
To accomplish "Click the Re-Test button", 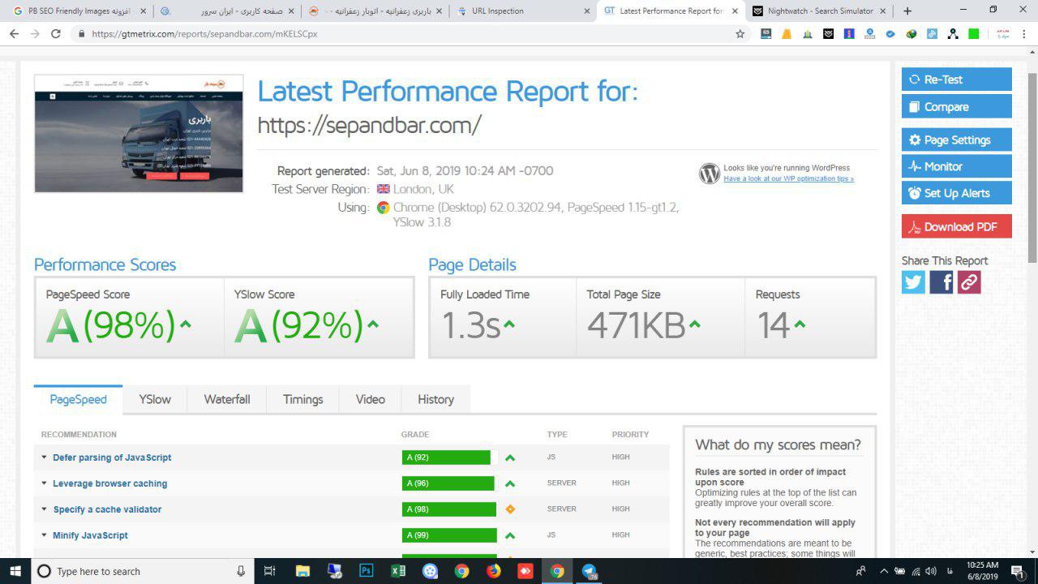I will click(x=957, y=79).
